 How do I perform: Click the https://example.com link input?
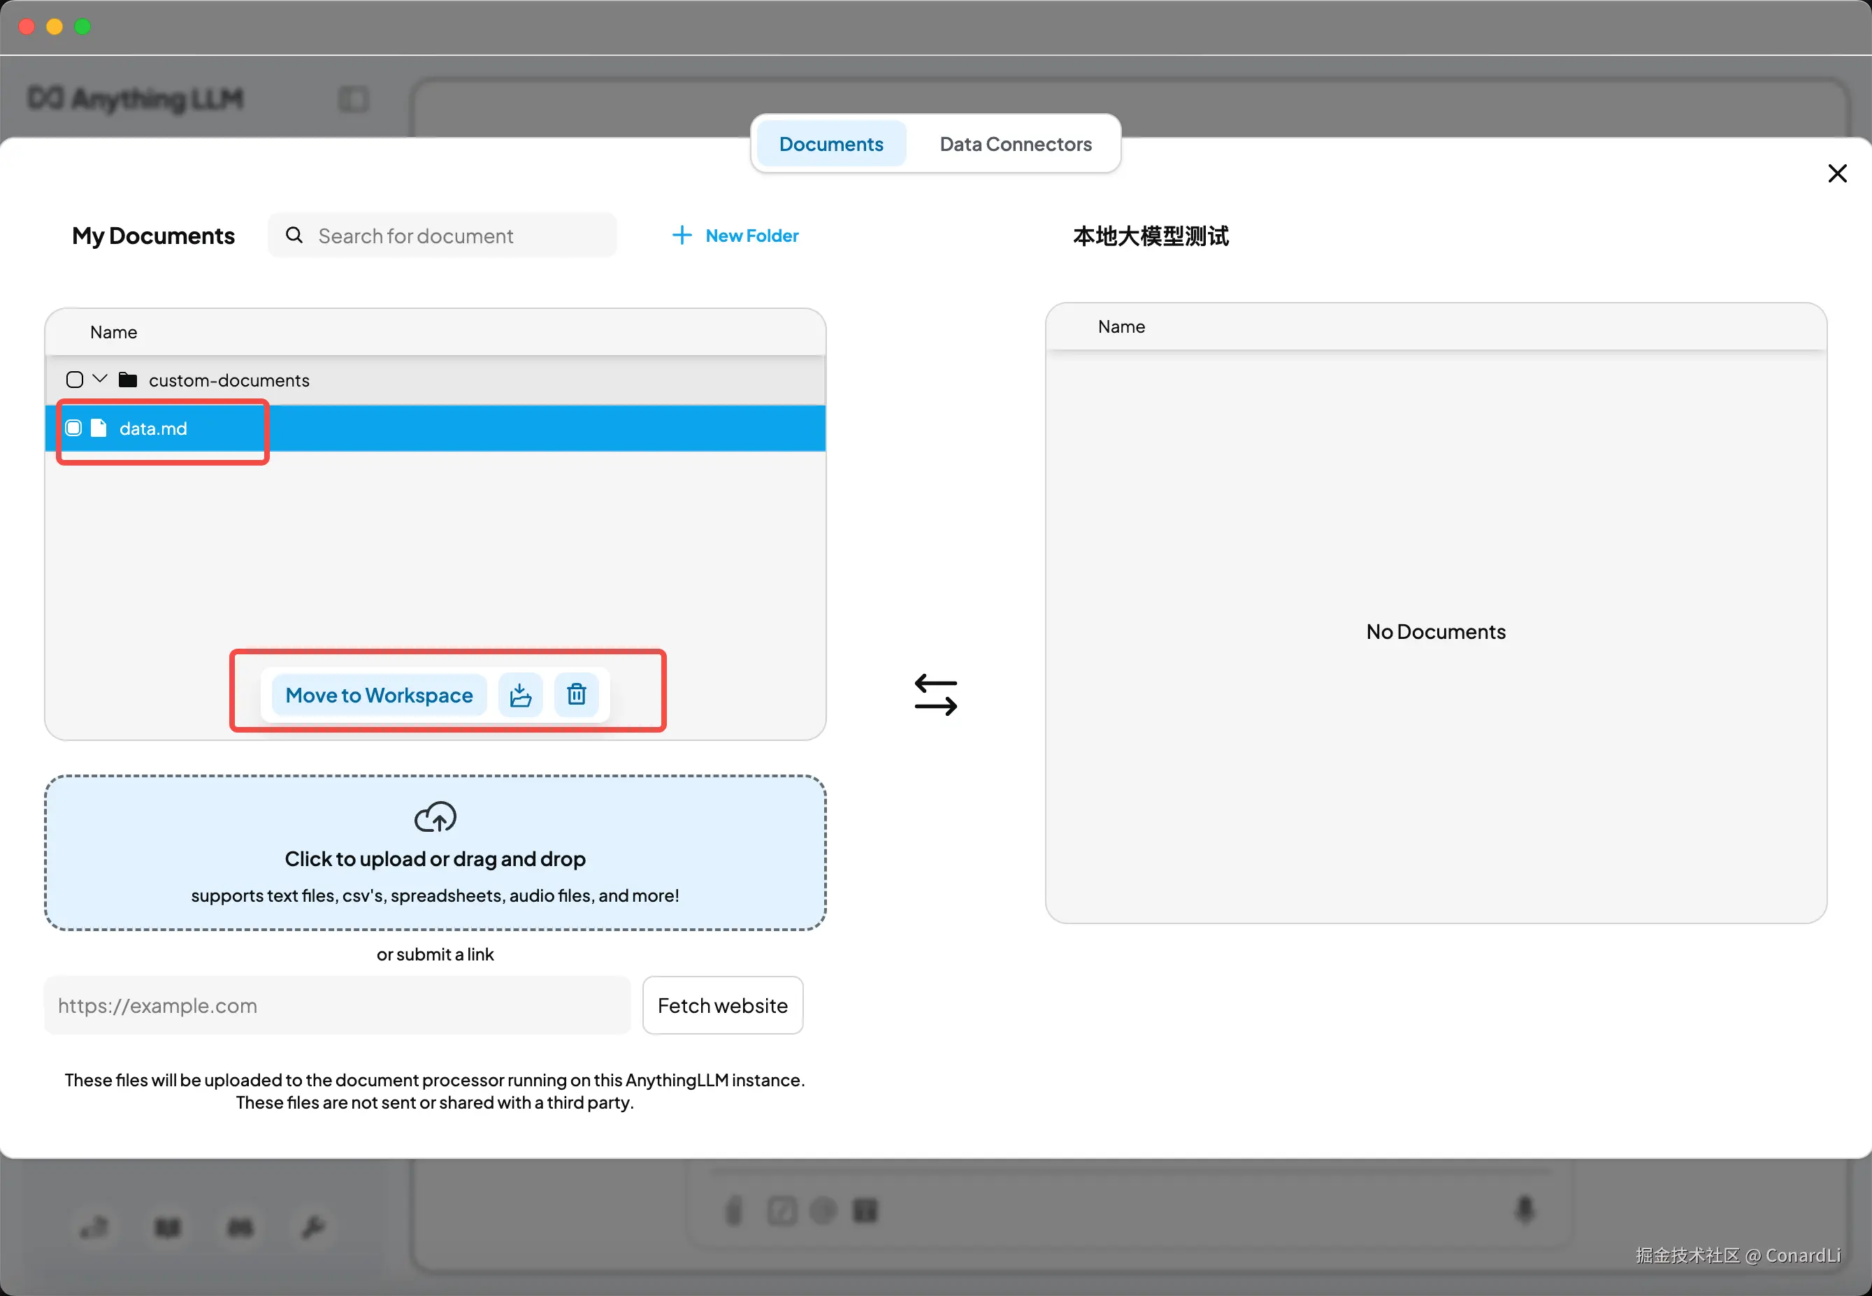(337, 1005)
